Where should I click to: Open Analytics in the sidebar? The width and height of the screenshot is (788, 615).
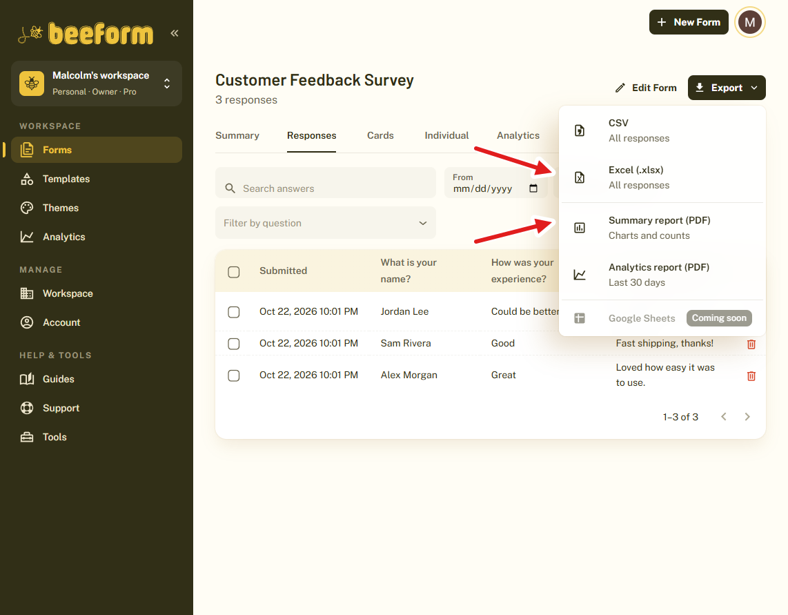97,237
